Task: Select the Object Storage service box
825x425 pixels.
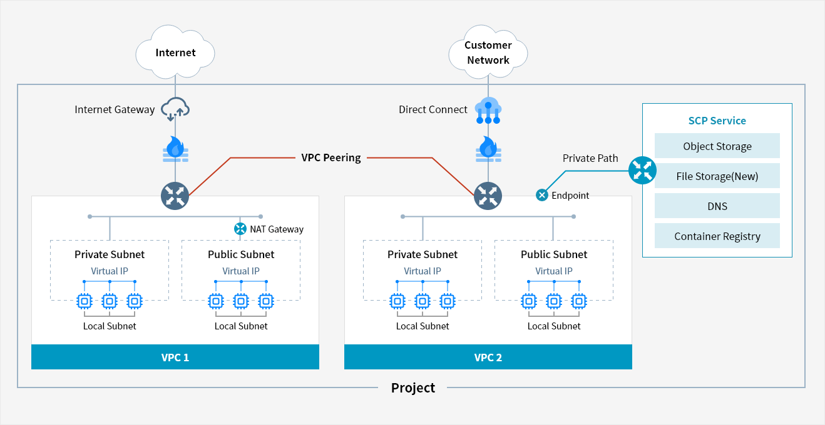Action: tap(717, 146)
